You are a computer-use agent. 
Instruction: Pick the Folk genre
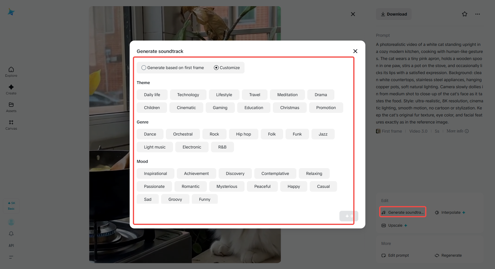(272, 134)
